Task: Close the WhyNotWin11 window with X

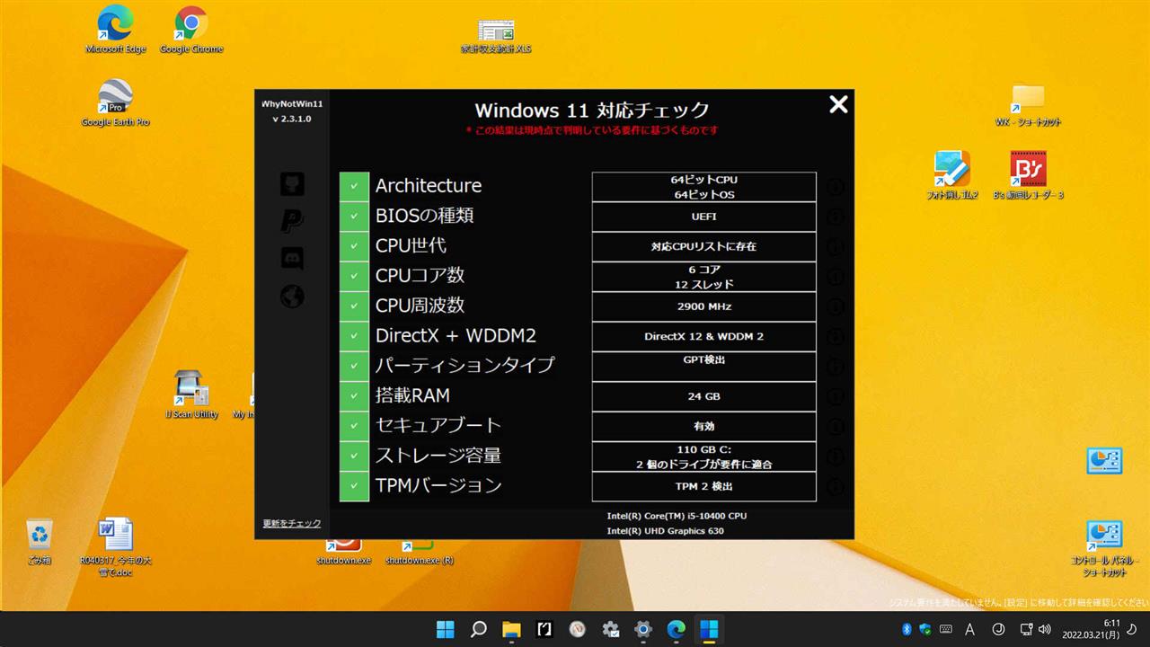Action: pyautogui.click(x=838, y=104)
